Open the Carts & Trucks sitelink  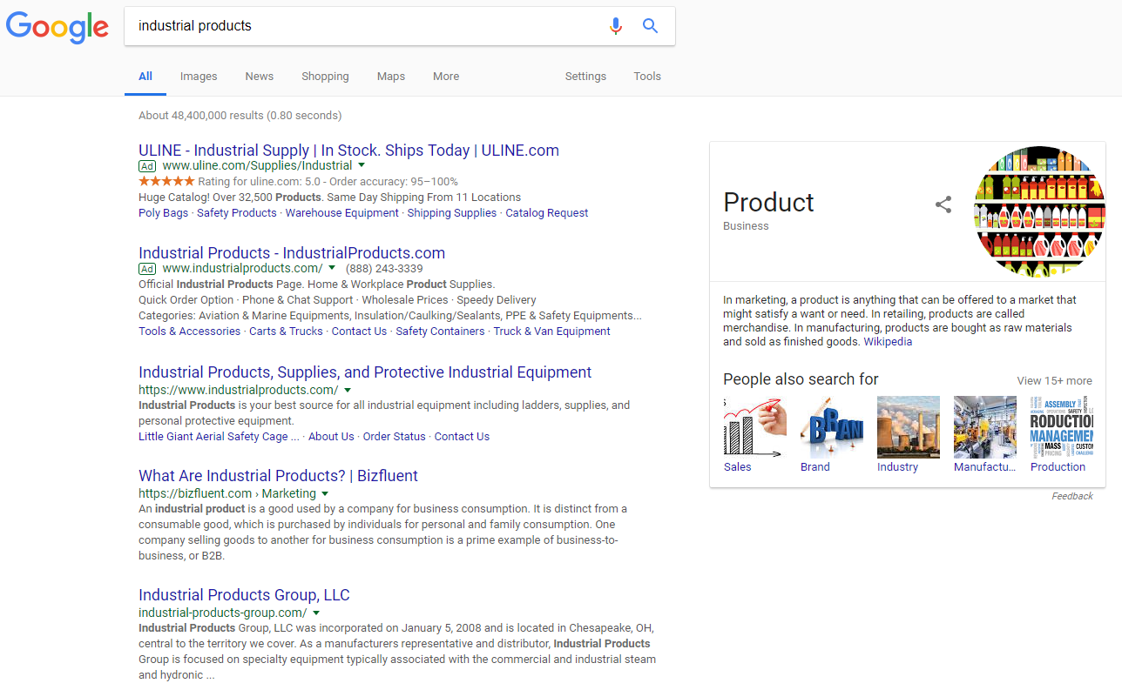(x=286, y=332)
